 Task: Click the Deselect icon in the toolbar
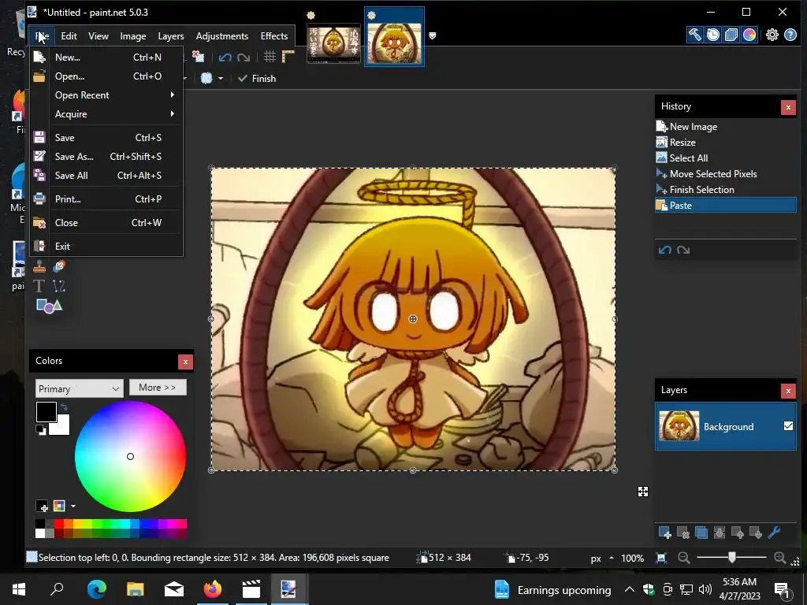click(198, 57)
